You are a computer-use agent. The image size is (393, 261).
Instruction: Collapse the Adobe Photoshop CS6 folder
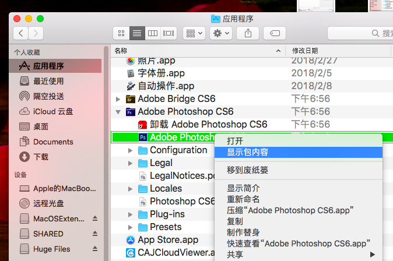[118, 112]
